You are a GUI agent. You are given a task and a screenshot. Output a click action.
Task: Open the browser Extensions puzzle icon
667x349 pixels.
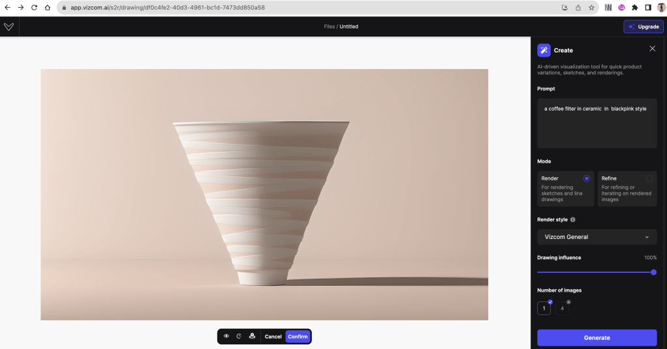[x=634, y=8]
